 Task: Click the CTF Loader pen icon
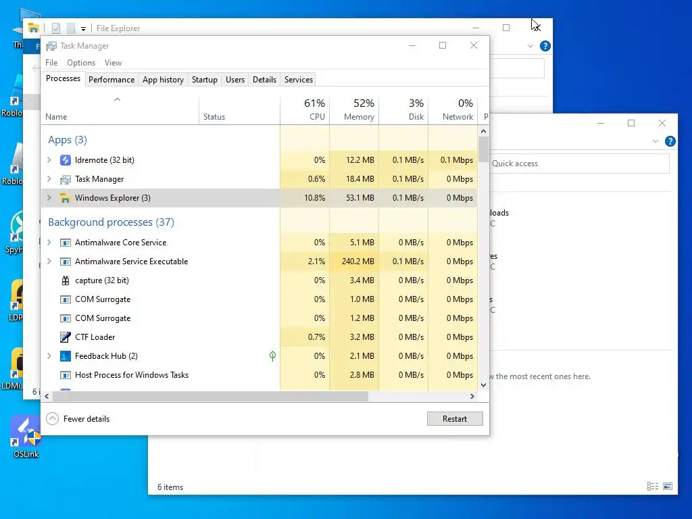click(x=66, y=337)
